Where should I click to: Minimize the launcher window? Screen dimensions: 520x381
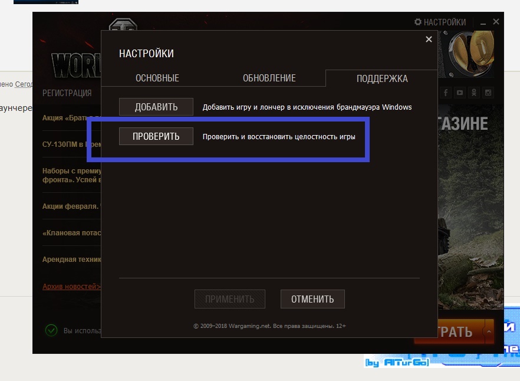pos(483,22)
